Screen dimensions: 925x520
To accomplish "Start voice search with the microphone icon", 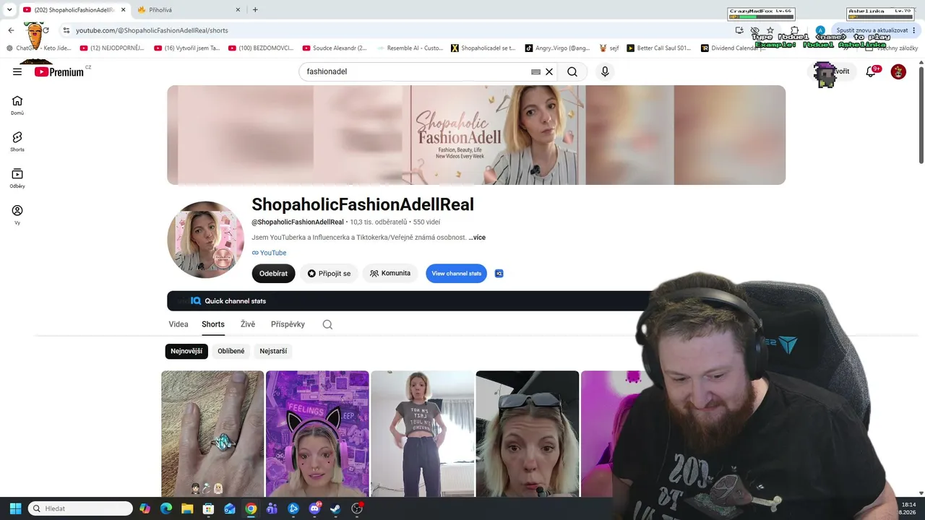I will pyautogui.click(x=605, y=71).
